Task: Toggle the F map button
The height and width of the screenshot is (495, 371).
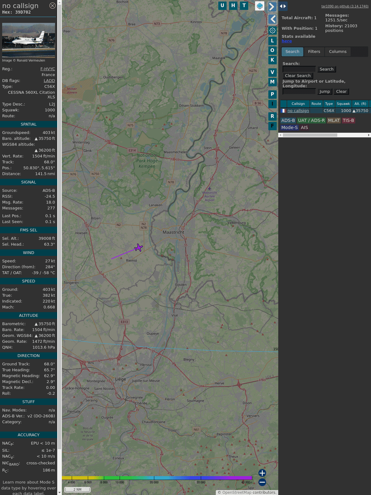Action: (272, 126)
